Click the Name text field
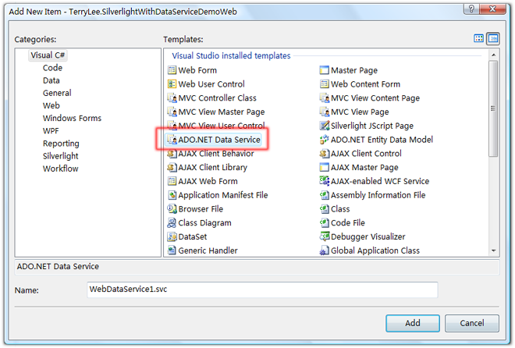 [261, 290]
